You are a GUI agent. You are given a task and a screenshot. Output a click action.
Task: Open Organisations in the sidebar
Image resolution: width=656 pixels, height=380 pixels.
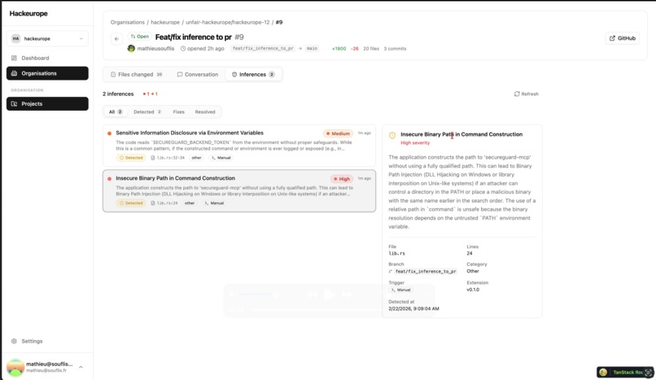click(x=47, y=73)
